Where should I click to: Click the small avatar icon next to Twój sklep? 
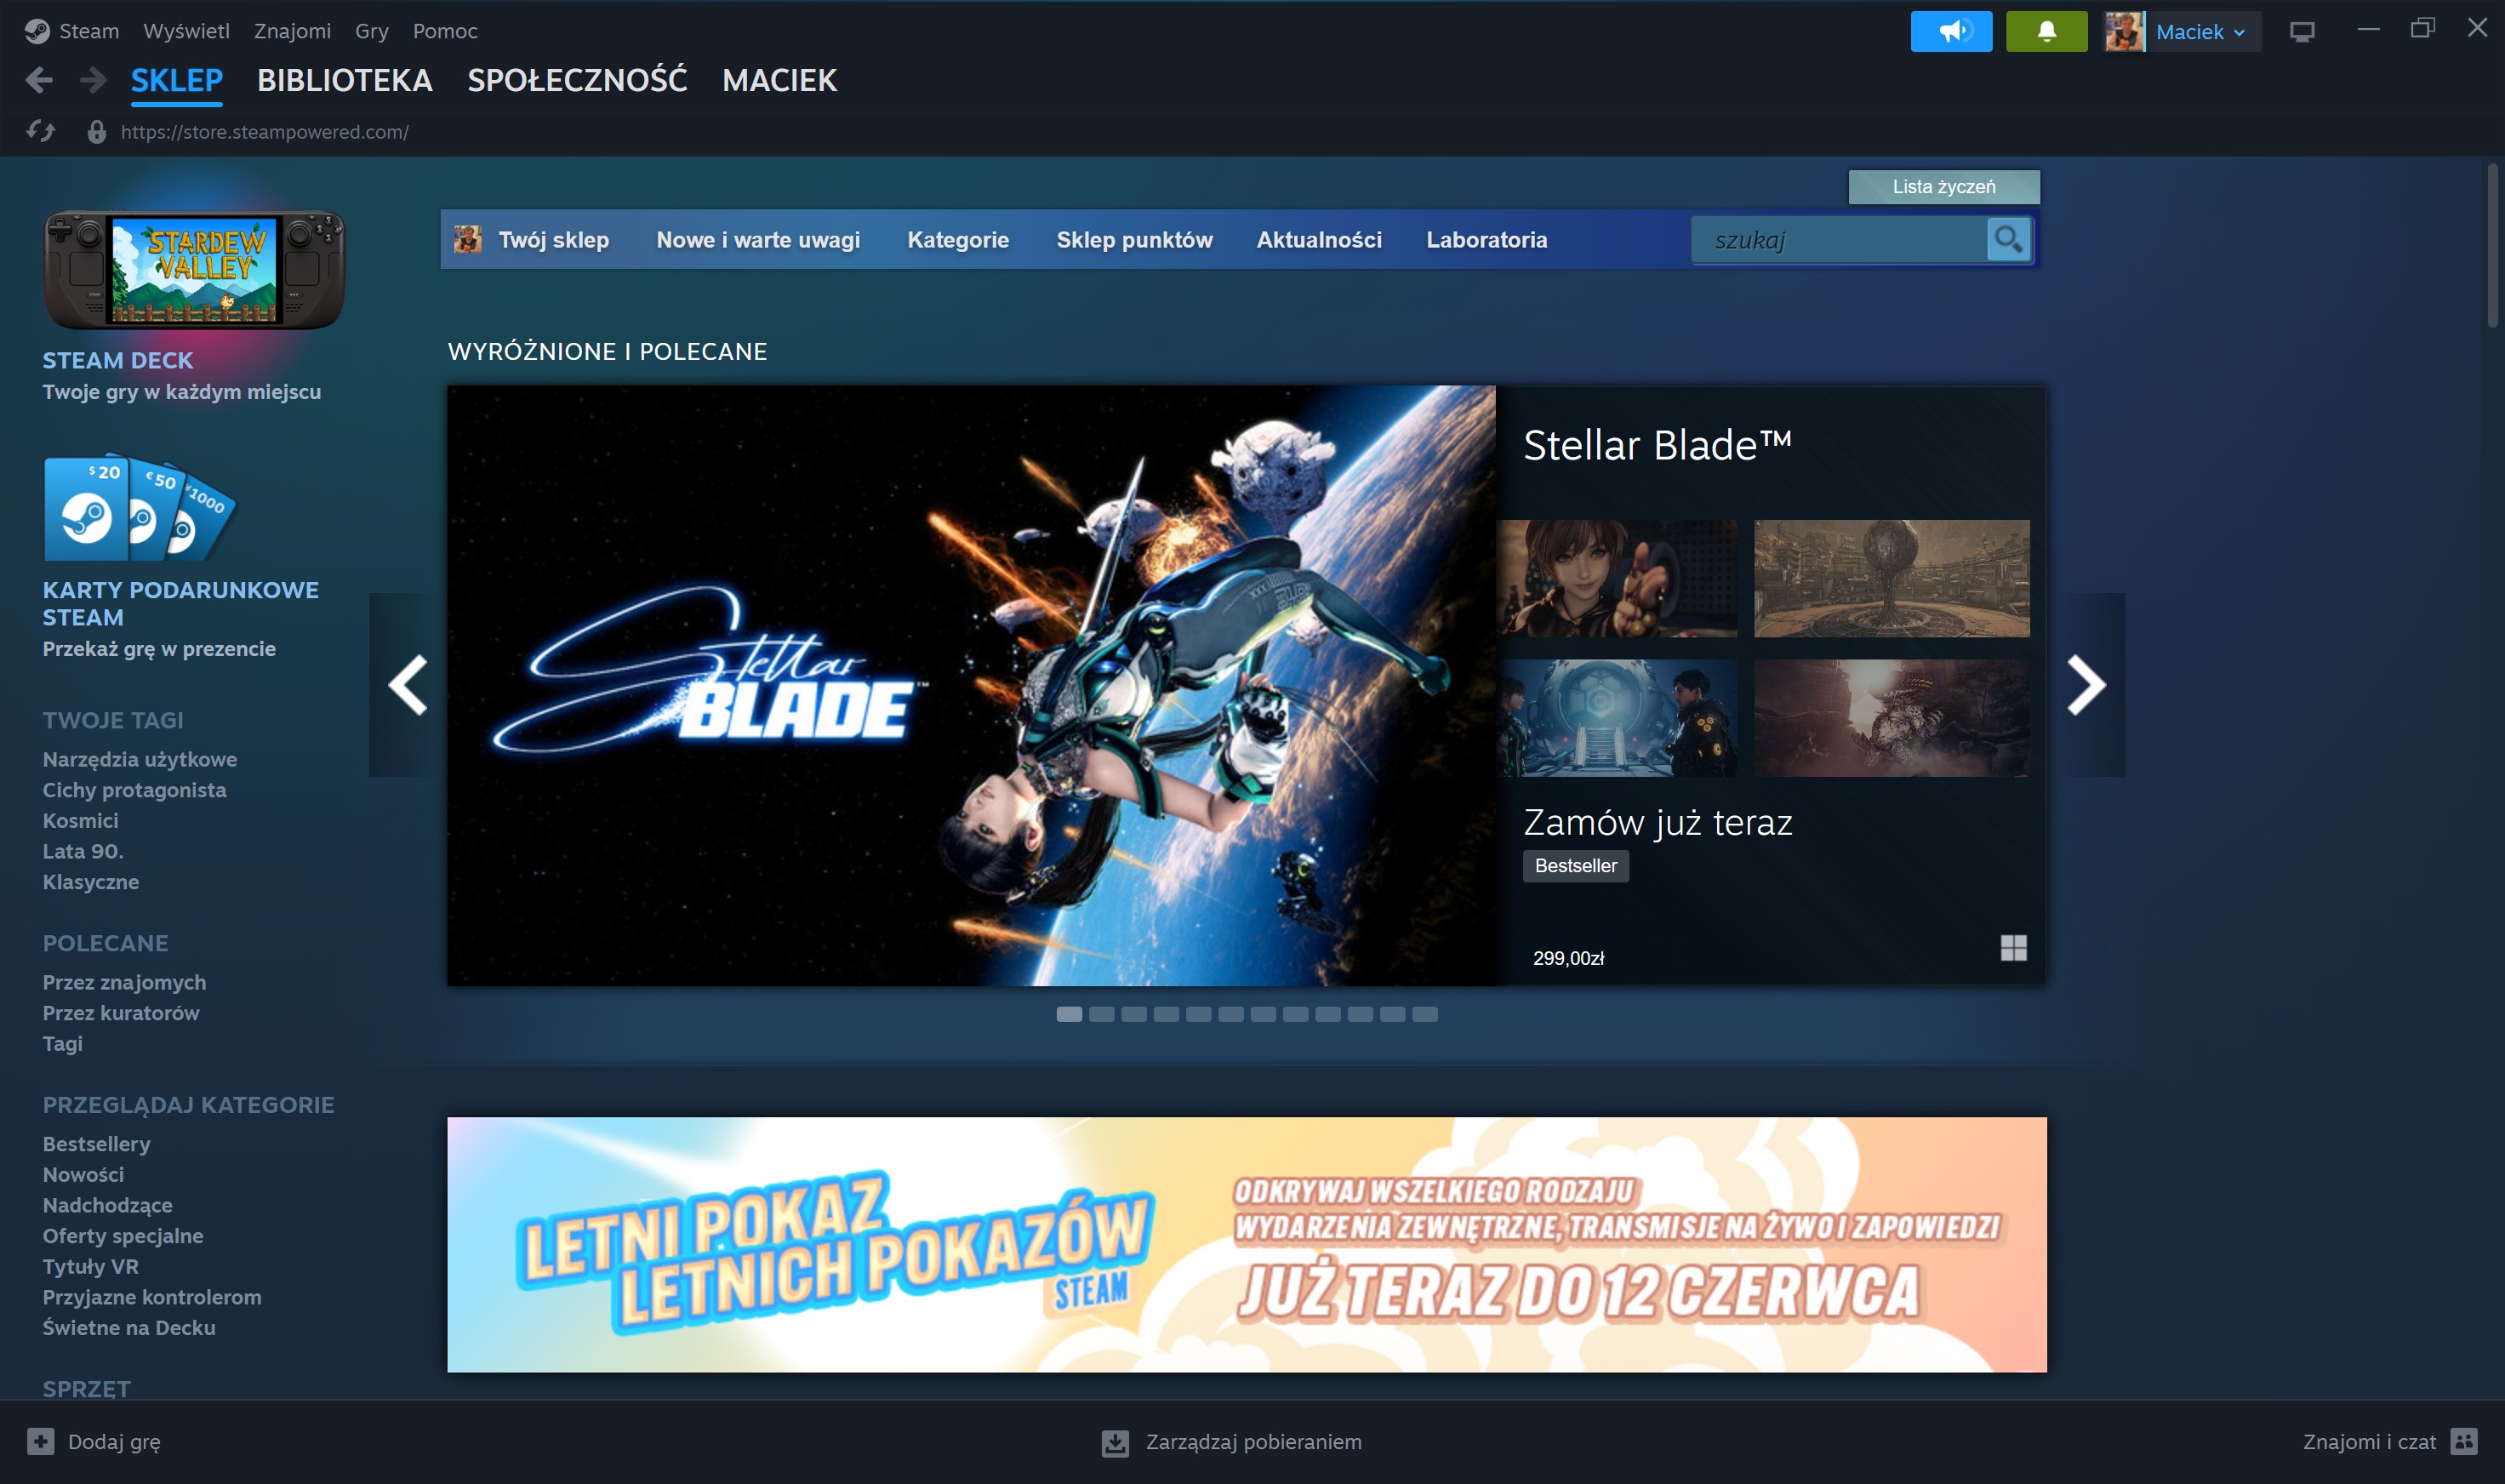(x=467, y=240)
